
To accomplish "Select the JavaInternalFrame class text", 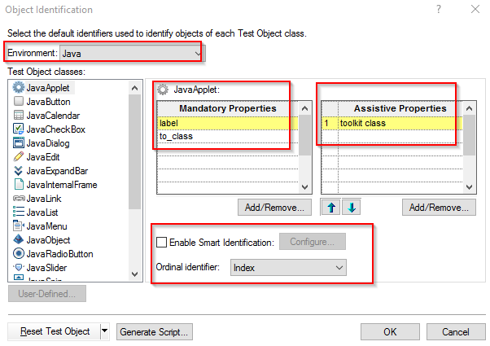I will 62,185.
